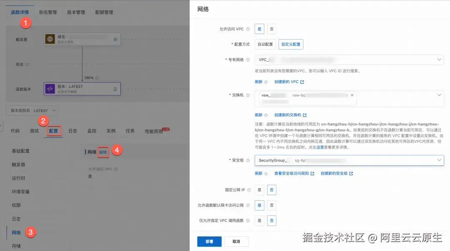This screenshot has width=450, height=251.
Task: Click the external link icon after 创建新的交换机
Action: point(305,115)
